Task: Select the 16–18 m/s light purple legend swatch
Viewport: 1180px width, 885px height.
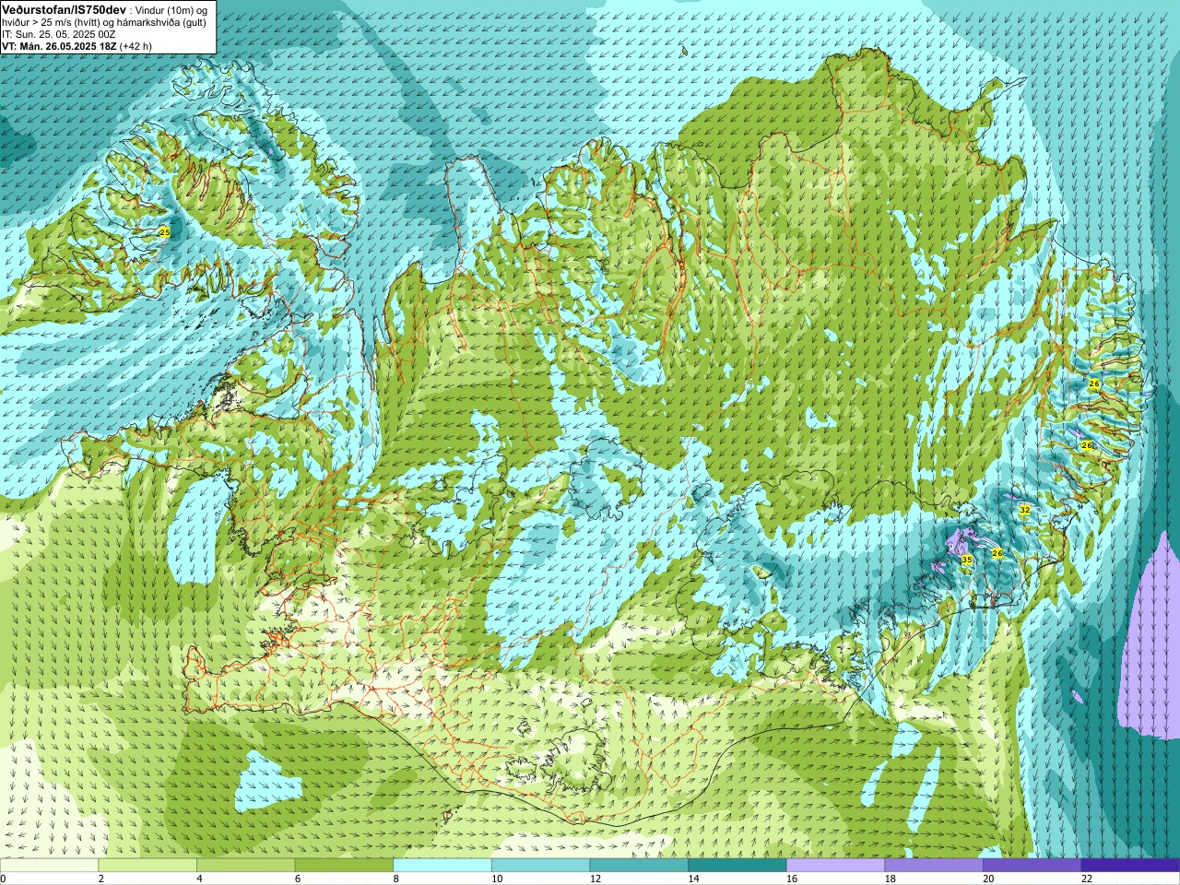Action: (835, 866)
